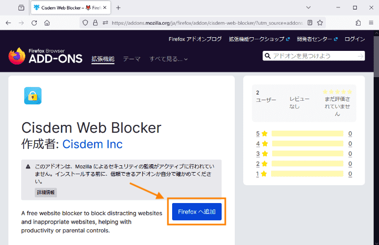The width and height of the screenshot is (379, 245).
Task: Go forward with the forward arrow
Action: pyautogui.click(x=21, y=23)
